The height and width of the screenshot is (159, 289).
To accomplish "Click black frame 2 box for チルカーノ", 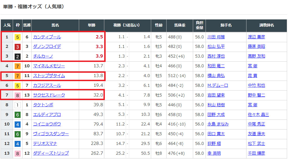I will click(x=18, y=57).
